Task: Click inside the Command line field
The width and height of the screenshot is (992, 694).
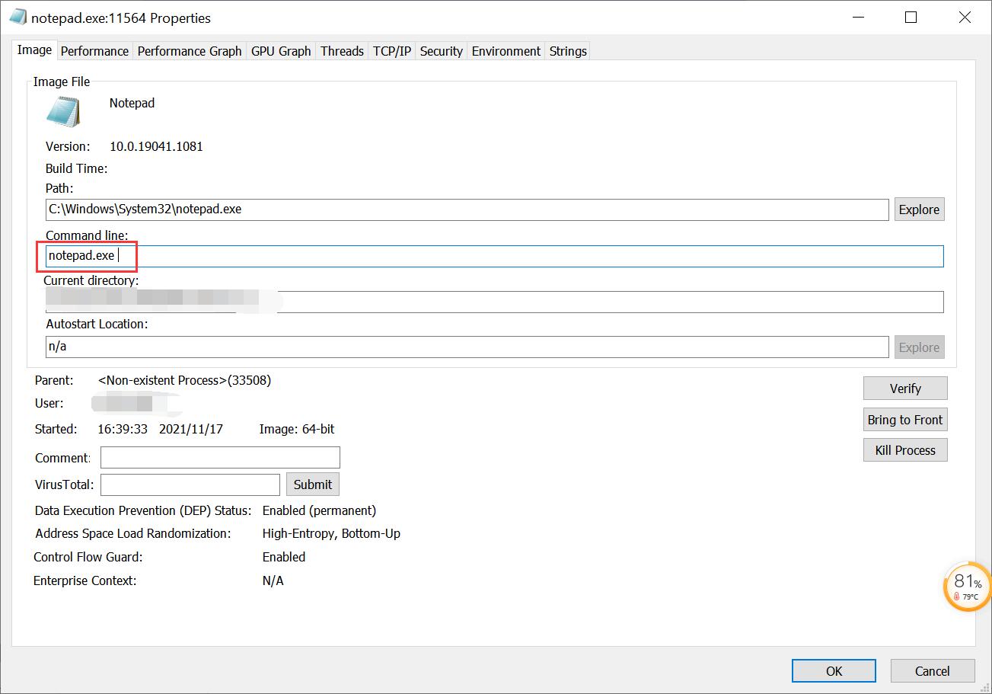Action: click(495, 256)
